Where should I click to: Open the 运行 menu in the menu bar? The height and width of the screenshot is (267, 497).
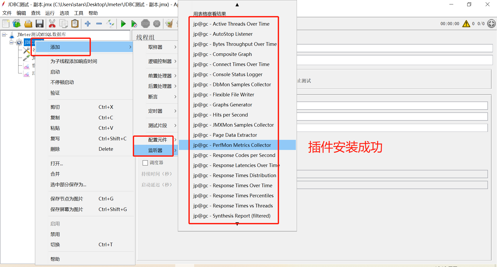point(49,13)
